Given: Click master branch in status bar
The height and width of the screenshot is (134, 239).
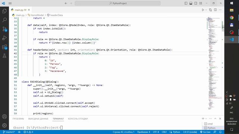Looking at the screenshot, I should 9,132.
